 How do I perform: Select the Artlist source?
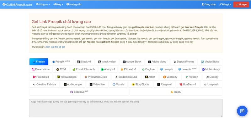(150, 77)
